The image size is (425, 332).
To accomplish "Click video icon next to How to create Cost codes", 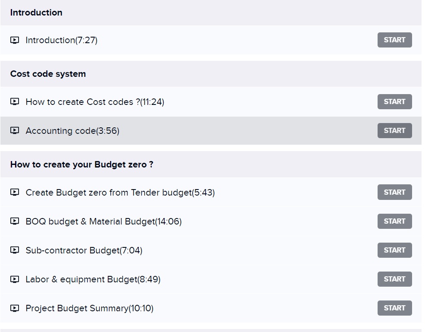I will tap(15, 102).
